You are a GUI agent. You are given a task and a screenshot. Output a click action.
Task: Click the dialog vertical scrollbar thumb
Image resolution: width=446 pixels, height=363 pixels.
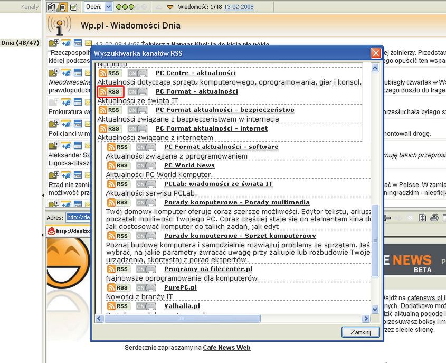(375, 240)
